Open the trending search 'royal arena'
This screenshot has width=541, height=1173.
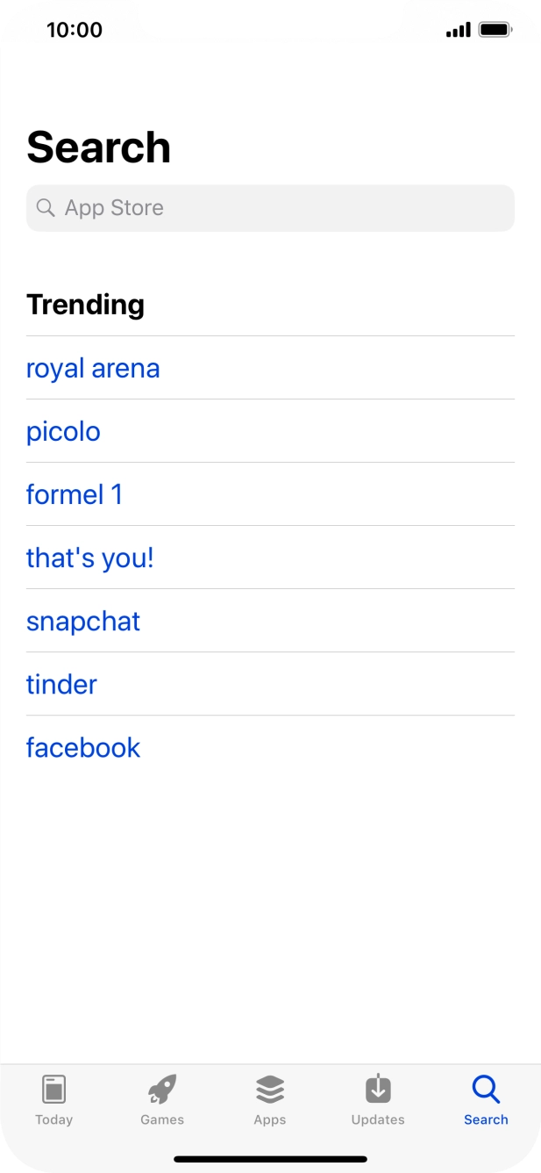click(93, 368)
